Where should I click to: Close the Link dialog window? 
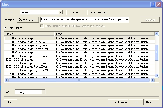pyautogui.click(x=159, y=4)
